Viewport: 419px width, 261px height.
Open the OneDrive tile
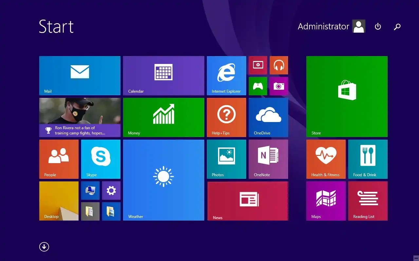(x=268, y=117)
